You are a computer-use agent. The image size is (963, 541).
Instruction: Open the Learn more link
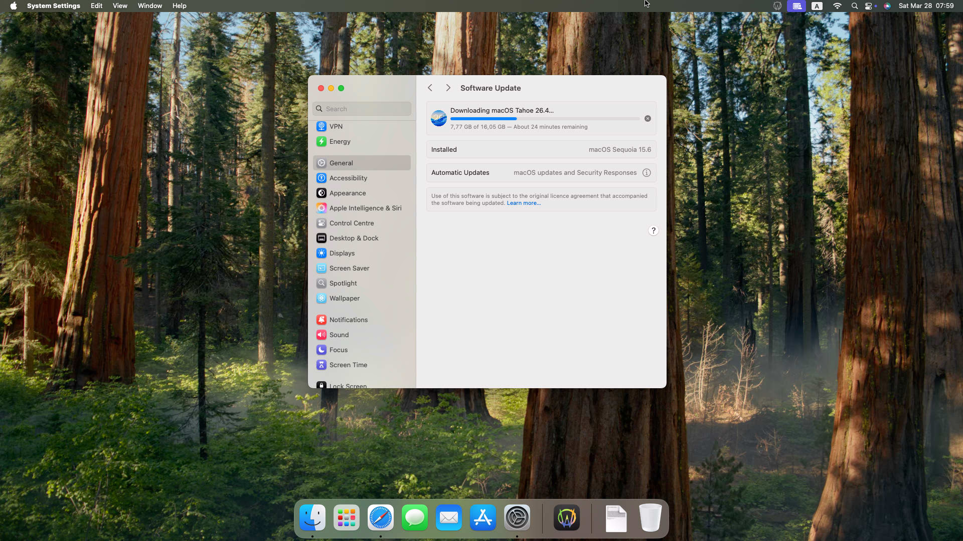point(524,203)
